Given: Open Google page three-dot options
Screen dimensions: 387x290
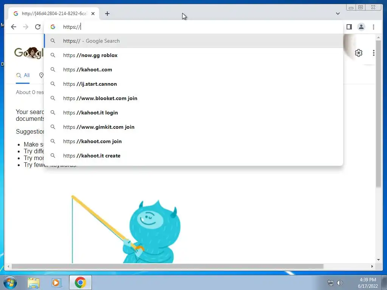Looking at the screenshot, I should (374, 53).
